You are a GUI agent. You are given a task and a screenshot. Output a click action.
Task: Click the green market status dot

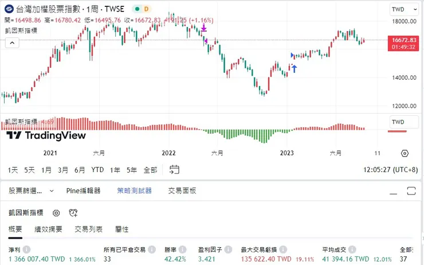tap(137, 9)
